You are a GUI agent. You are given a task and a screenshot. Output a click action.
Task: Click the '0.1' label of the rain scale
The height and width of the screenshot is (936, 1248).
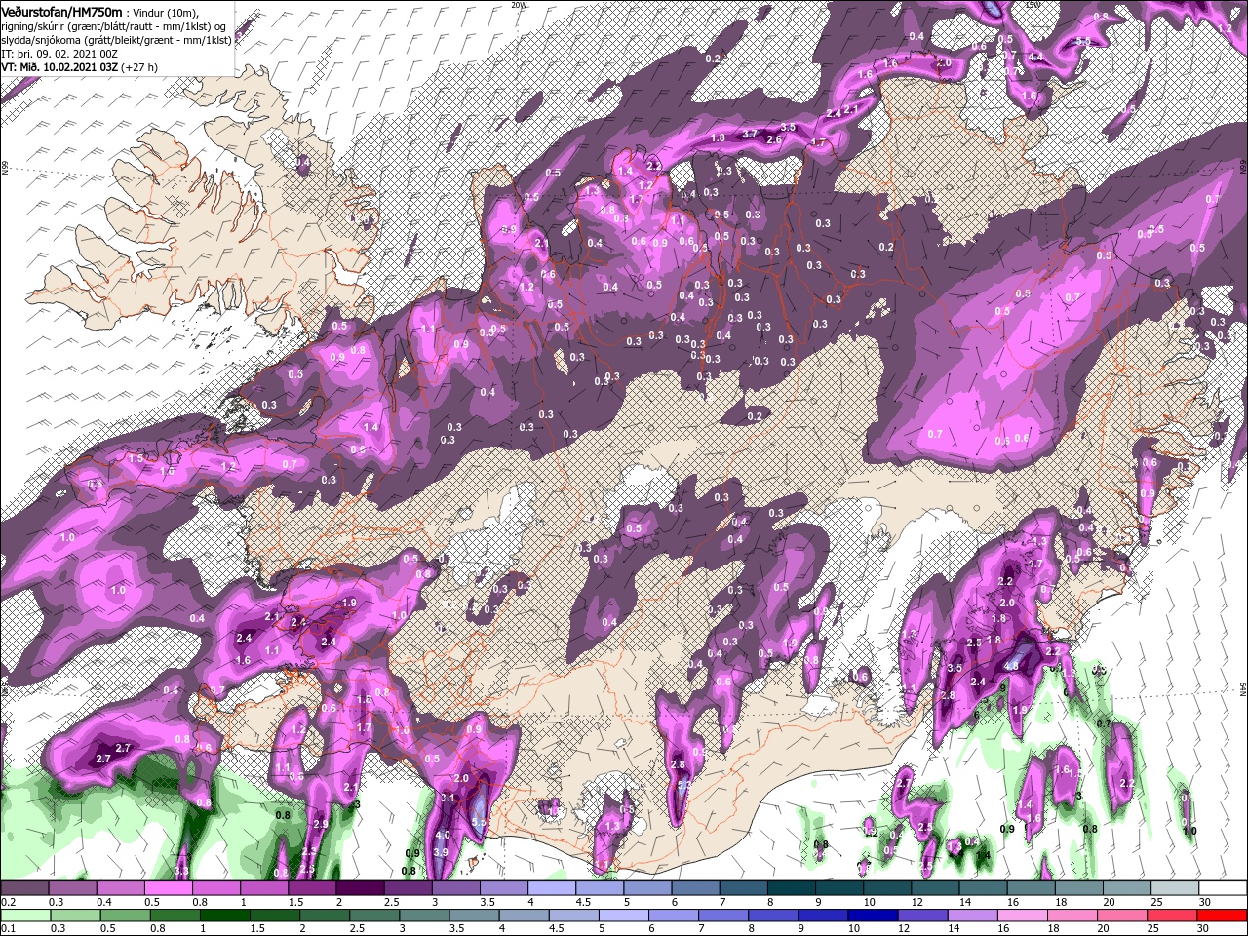(8, 928)
